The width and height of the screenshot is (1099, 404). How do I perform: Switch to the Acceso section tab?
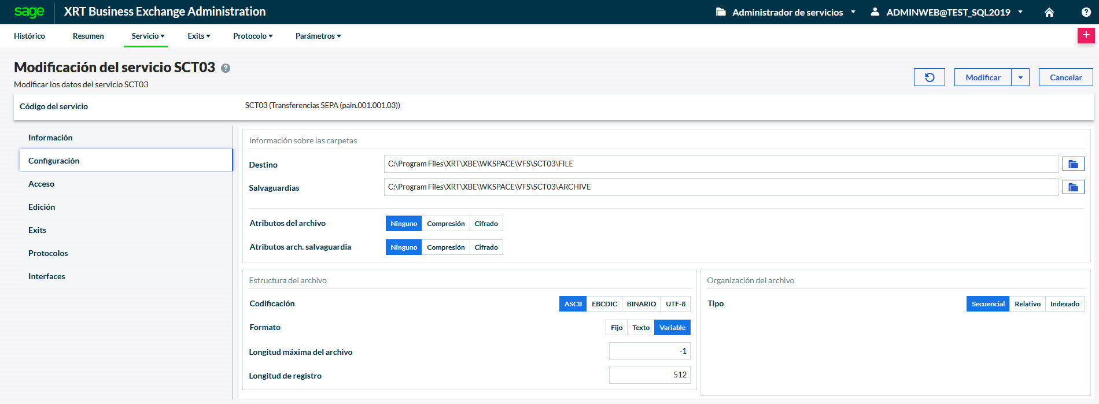coord(41,184)
